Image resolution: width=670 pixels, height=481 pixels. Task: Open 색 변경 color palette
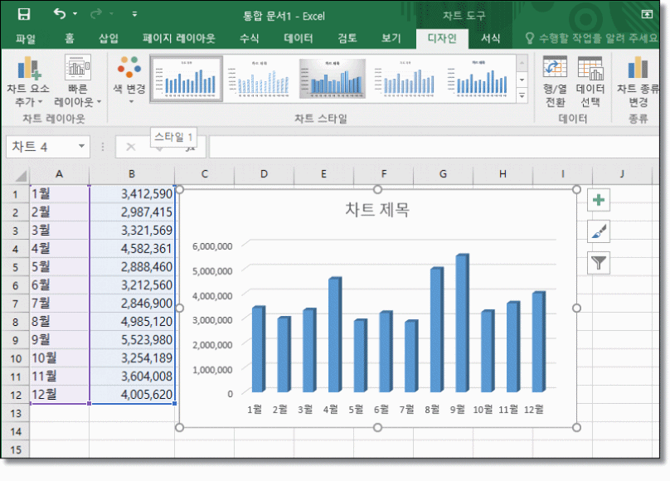click(129, 80)
